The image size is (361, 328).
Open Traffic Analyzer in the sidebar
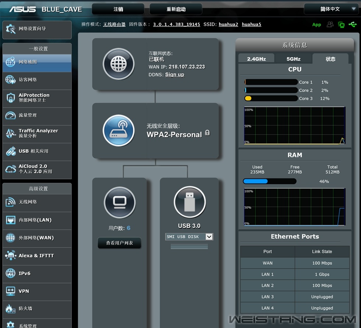[x=37, y=133]
